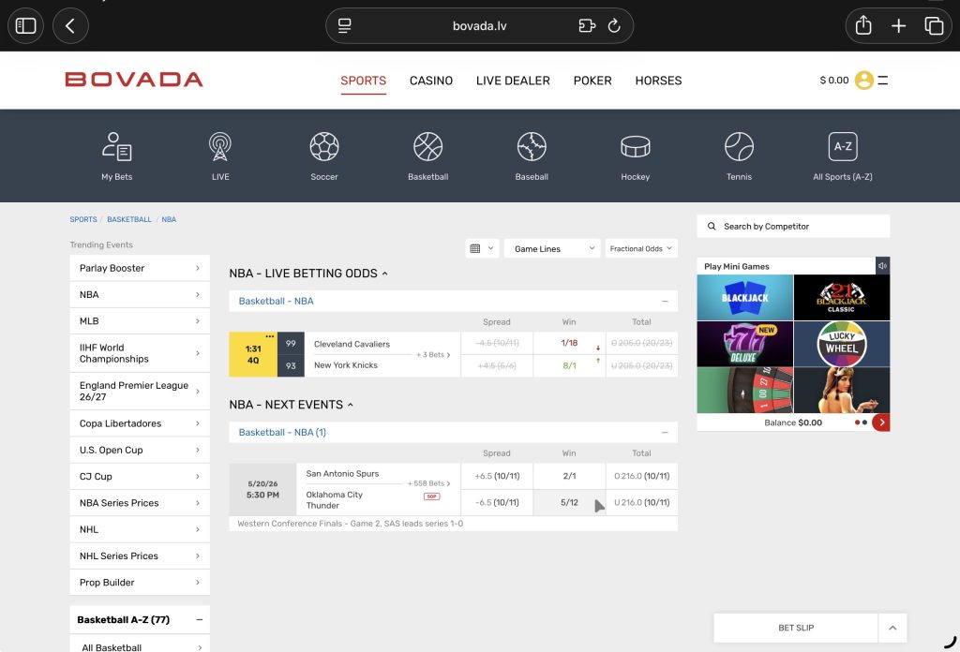960x652 pixels.
Task: Expand the Bet Slip panel arrow
Action: (x=892, y=628)
